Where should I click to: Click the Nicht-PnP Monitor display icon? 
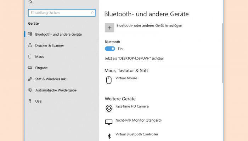coord(109,122)
